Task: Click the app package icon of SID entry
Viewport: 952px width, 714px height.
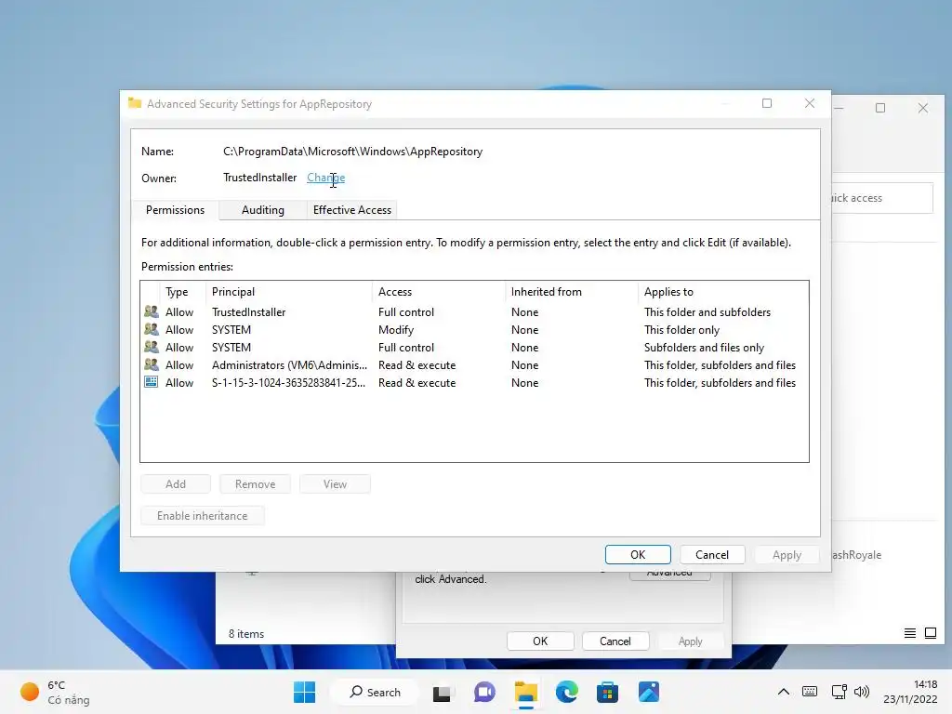Action: tap(152, 382)
